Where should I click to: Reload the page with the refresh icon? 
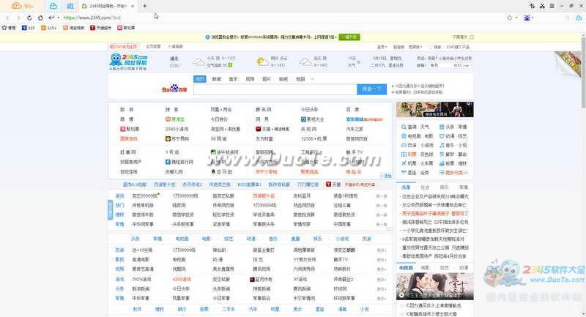tap(29, 17)
